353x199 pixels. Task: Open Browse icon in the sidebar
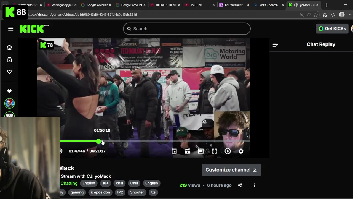point(9,60)
